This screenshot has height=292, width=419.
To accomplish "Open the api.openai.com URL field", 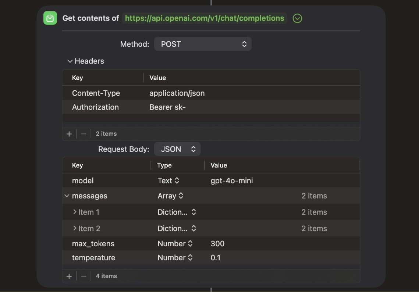I will 205,18.
